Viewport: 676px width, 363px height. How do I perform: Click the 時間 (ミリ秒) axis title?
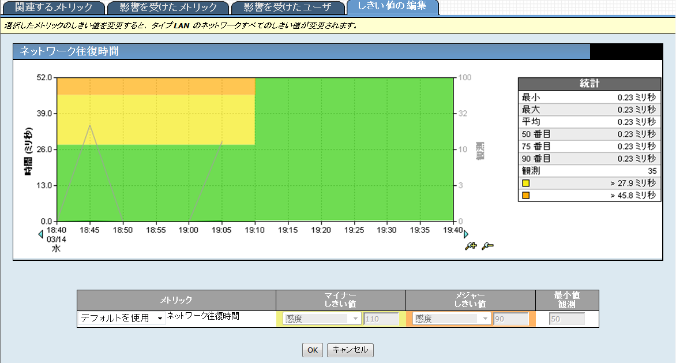click(x=28, y=151)
